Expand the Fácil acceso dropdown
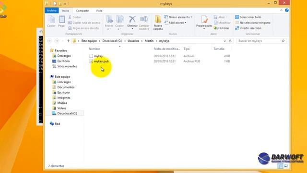The height and width of the screenshot is (173, 307). (175, 23)
